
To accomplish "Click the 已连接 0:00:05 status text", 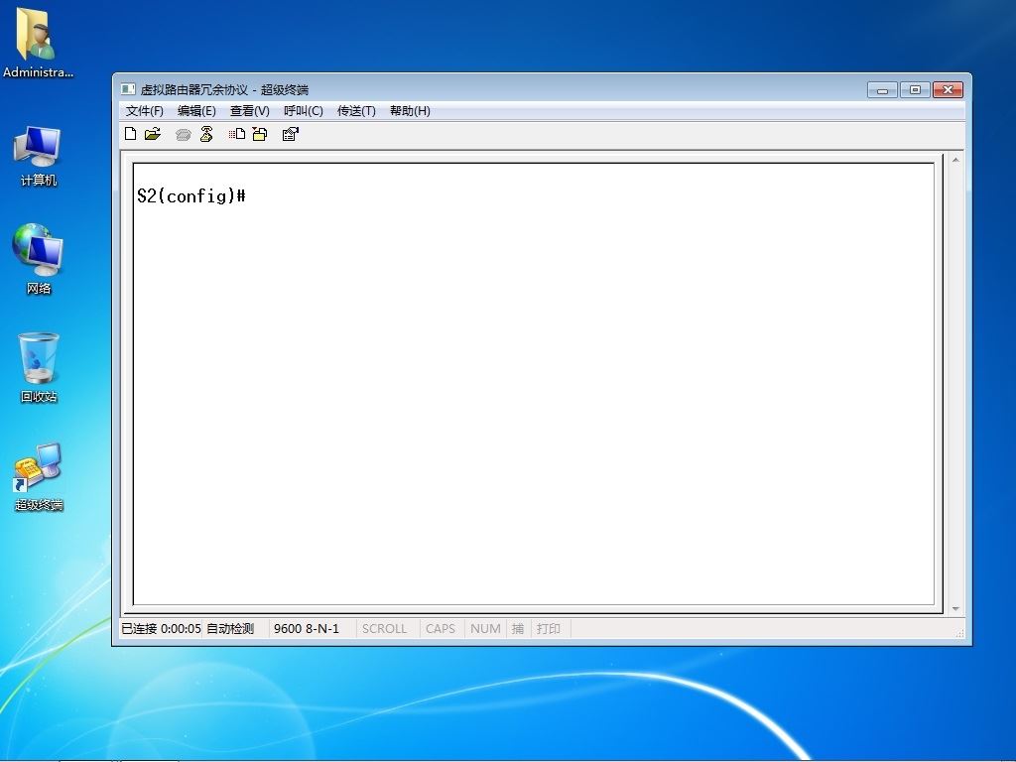I will [x=162, y=628].
